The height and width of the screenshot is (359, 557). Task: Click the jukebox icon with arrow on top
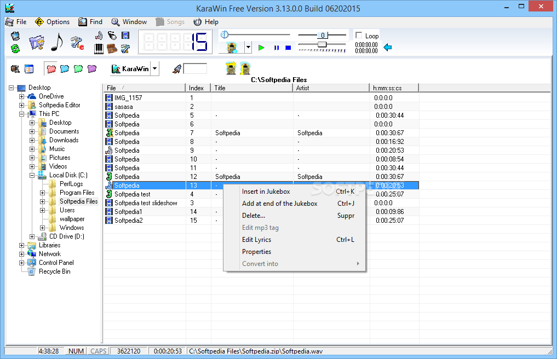(231, 68)
